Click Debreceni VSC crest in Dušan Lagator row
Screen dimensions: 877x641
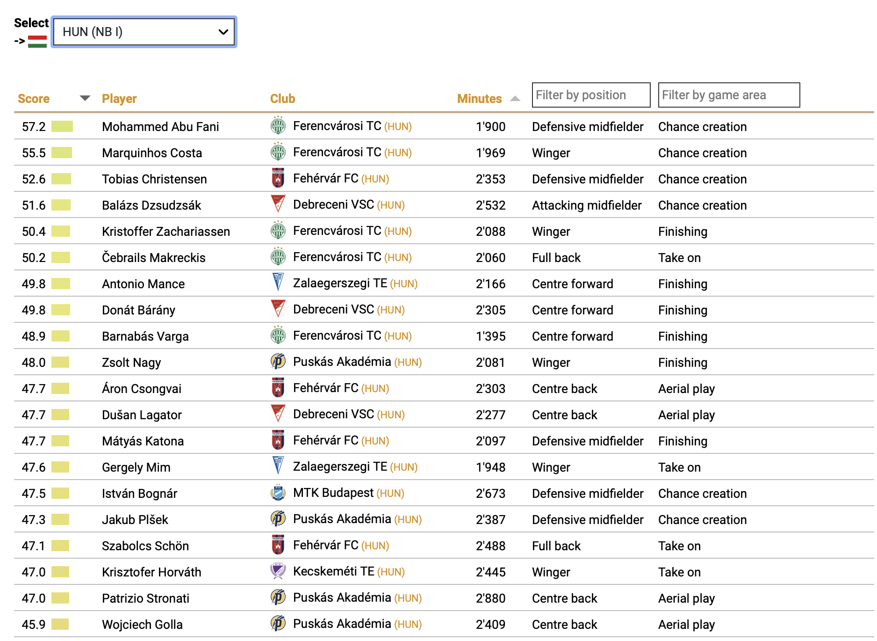tap(278, 414)
